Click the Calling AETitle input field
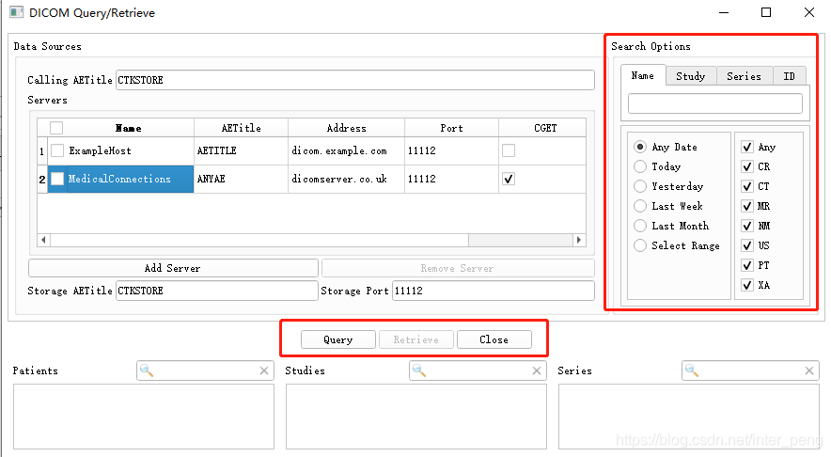The height and width of the screenshot is (457, 831). coord(355,80)
